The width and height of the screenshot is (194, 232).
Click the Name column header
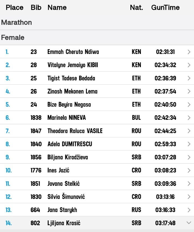[x=57, y=7]
